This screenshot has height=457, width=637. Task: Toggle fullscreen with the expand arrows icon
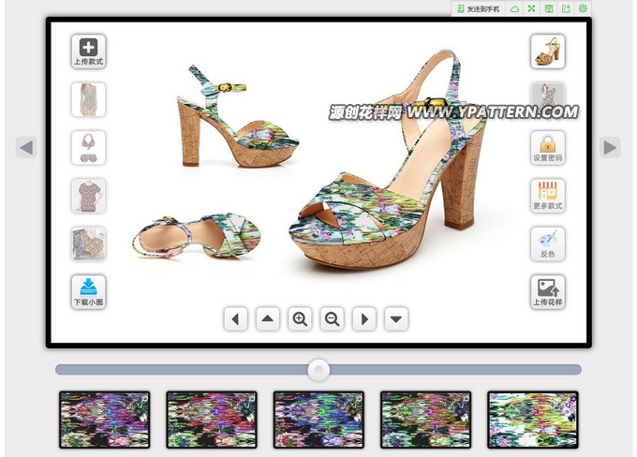(x=531, y=8)
